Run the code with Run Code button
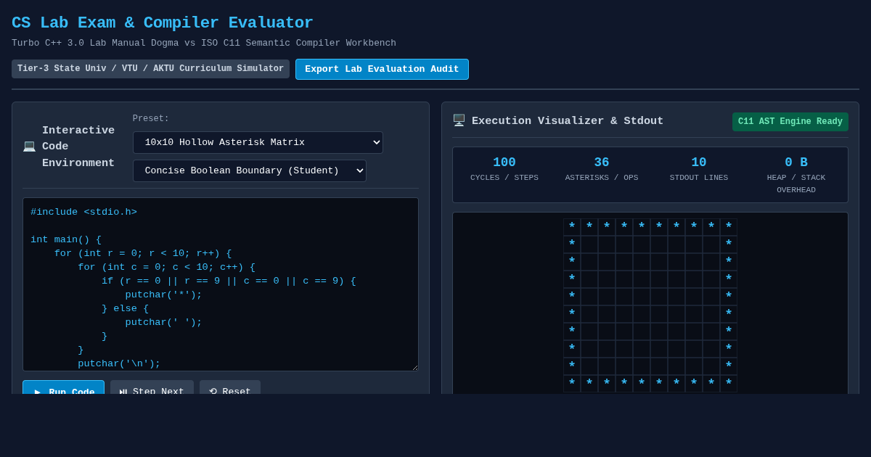The height and width of the screenshot is (457, 871). pos(63,387)
